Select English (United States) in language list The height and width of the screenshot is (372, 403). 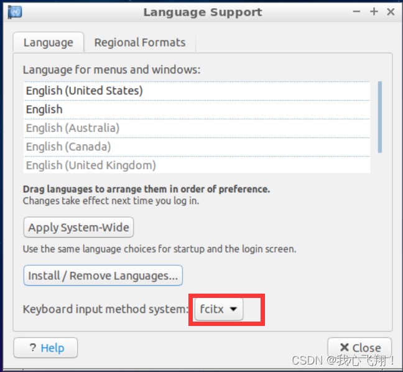[197, 91]
